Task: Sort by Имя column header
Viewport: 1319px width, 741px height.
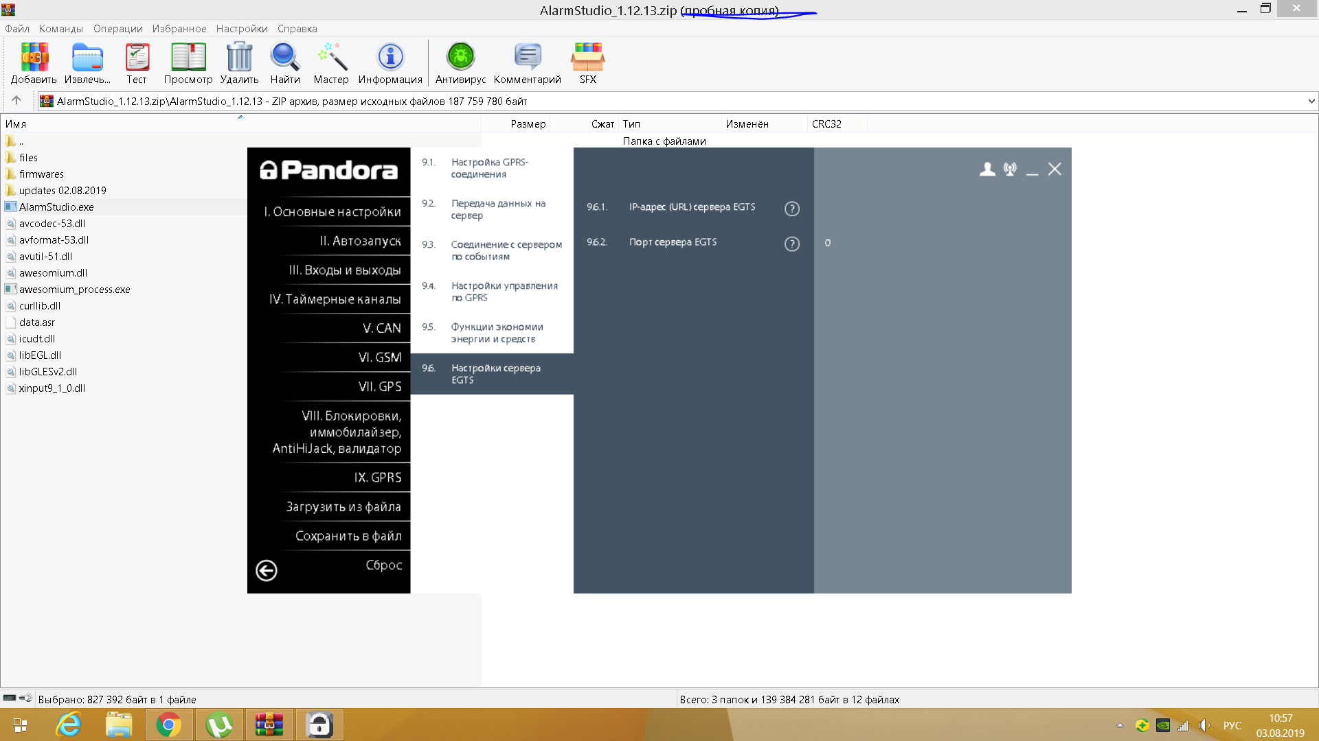Action: coord(16,124)
